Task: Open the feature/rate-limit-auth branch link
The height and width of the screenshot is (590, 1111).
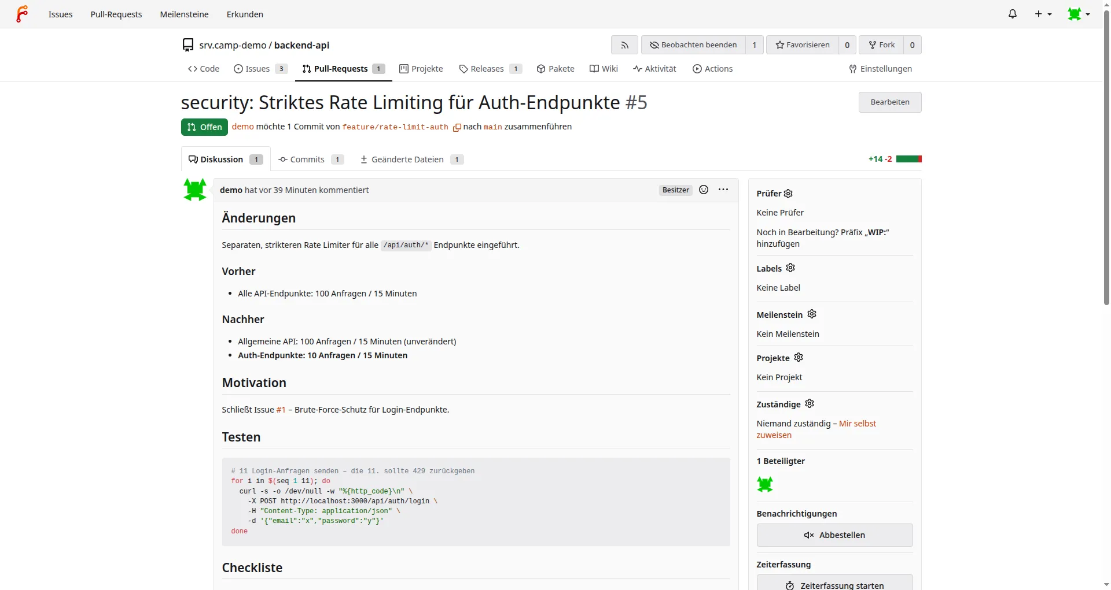Action: (395, 127)
